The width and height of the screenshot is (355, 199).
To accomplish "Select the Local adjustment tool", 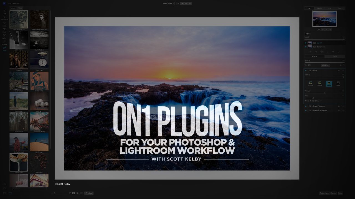I will (4, 23).
